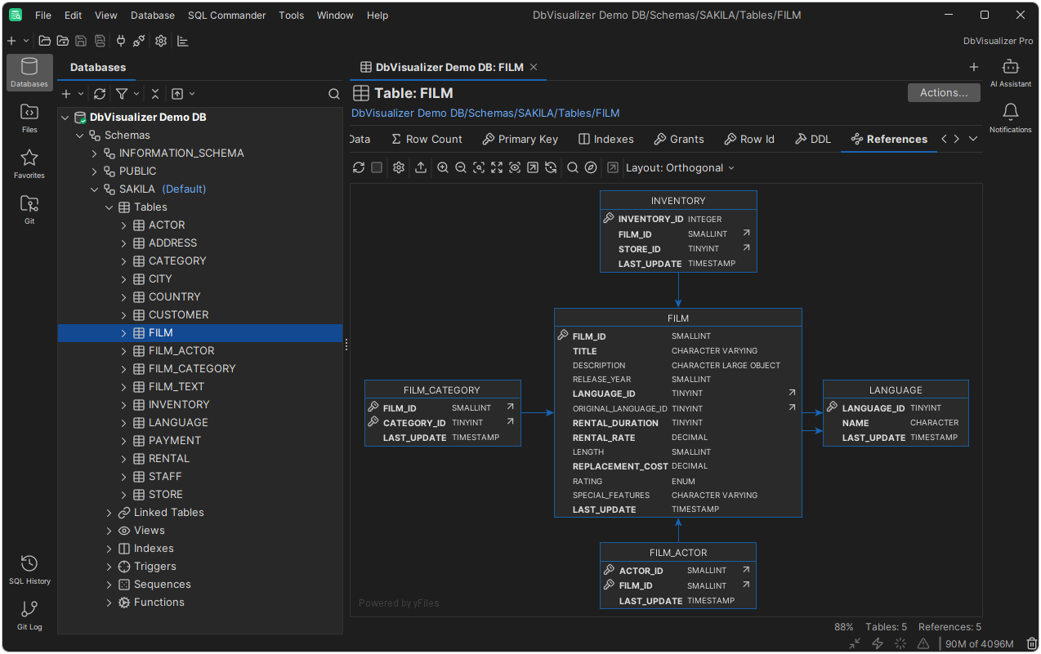
Task: Click the disconnect plug icon in main toolbar
Action: [x=139, y=41]
